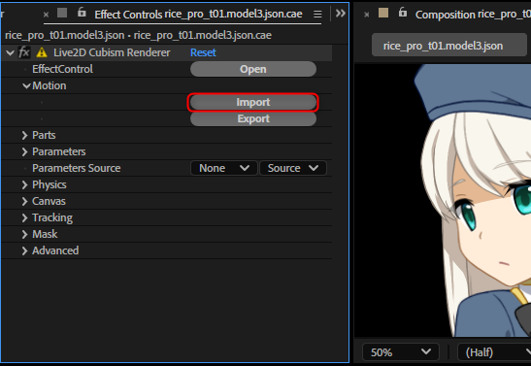
Task: Open the Effect Controls panel menu icon
Action: (317, 15)
